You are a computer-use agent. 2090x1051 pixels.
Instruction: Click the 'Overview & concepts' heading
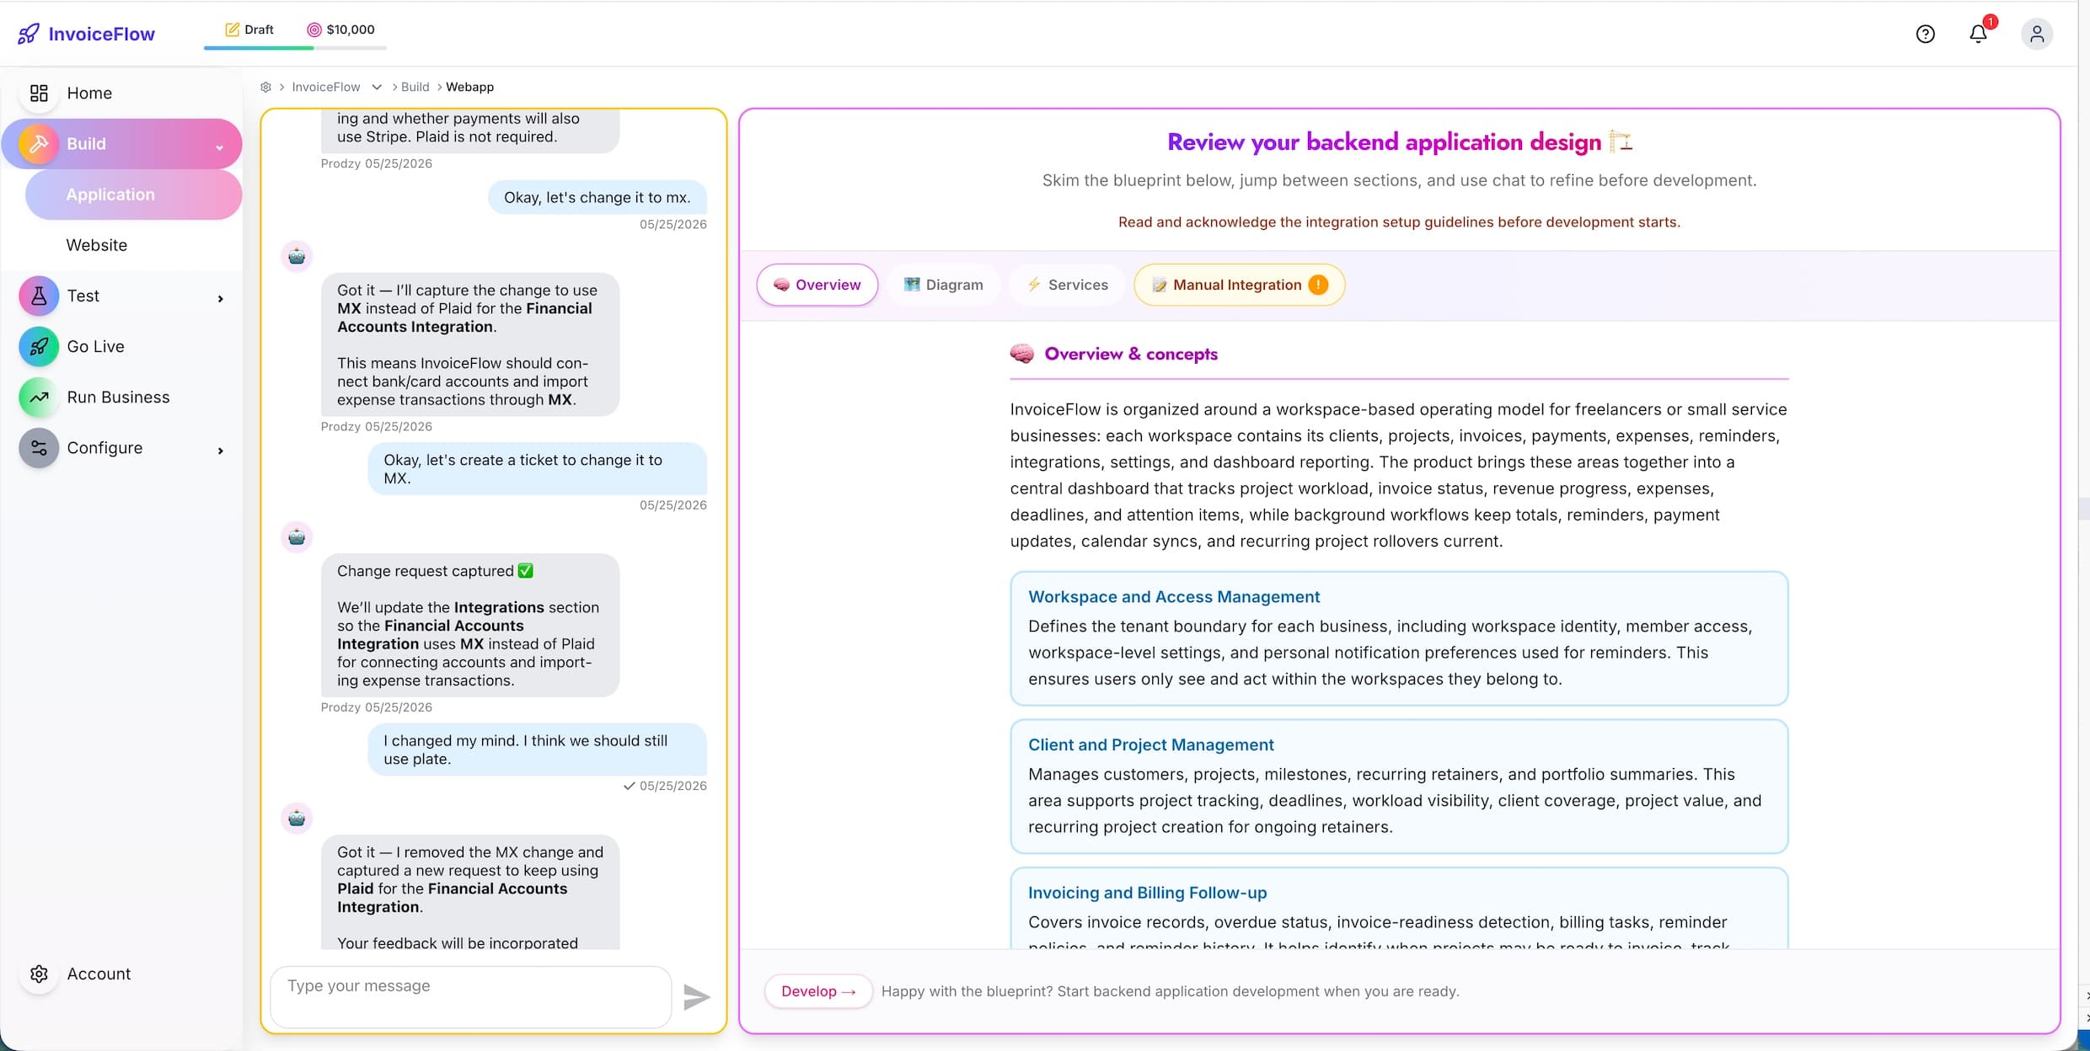[1131, 354]
